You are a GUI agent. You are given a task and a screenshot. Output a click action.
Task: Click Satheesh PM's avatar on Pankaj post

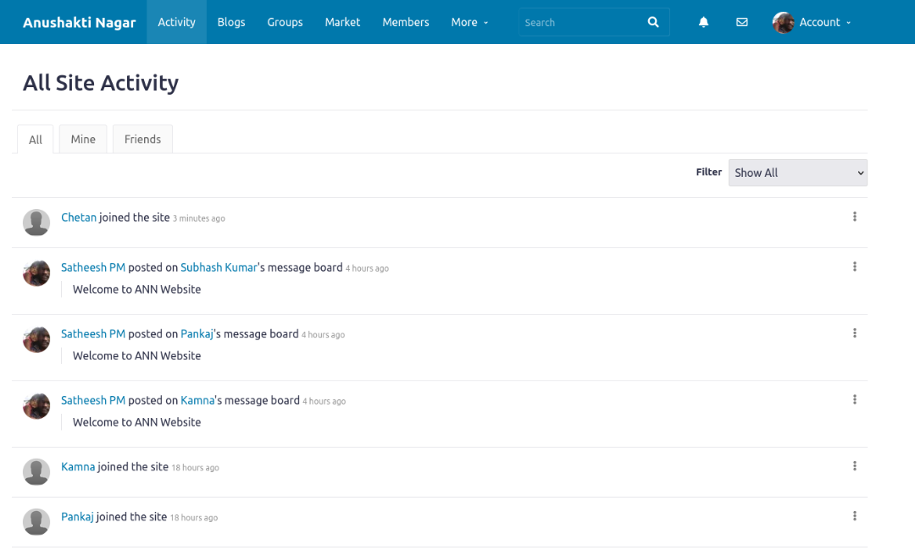[36, 339]
